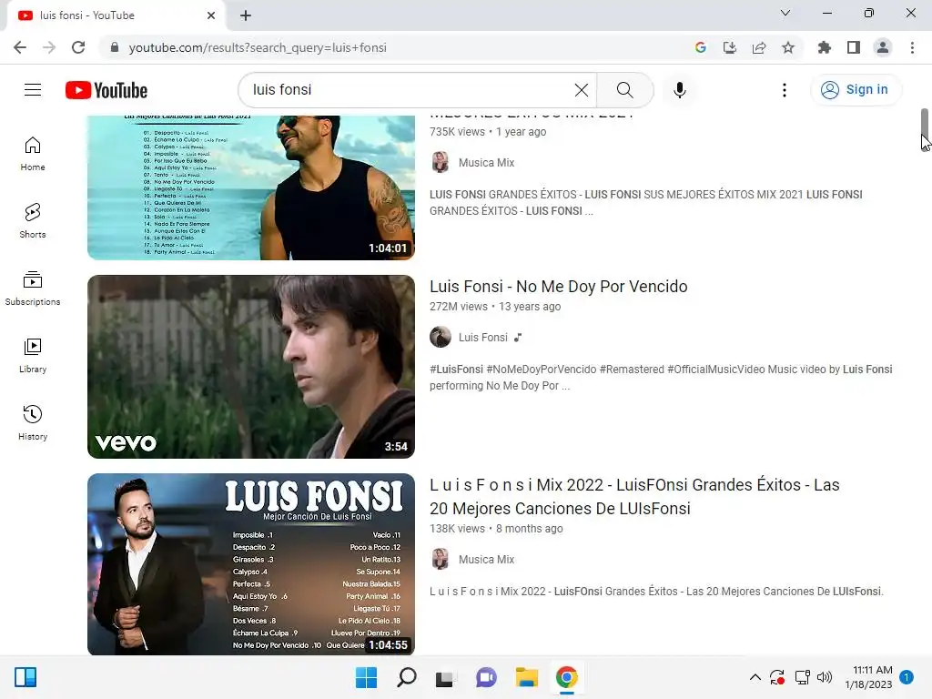Open History in sidebar
Viewport: 932px width, 699px height.
pos(33,422)
